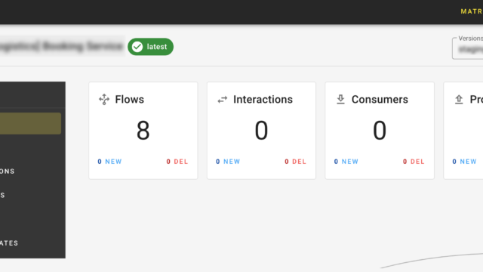The height and width of the screenshot is (272, 483).
Task: Click the yellow MATR link in header
Action: pyautogui.click(x=472, y=11)
